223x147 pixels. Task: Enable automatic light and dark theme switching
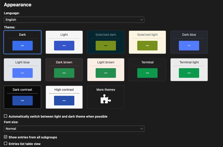tap(5, 116)
